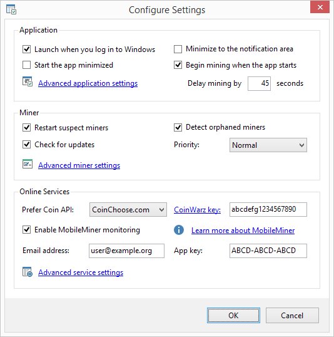Open Advanced application settings link
This screenshot has height=337, width=334.
88,83
